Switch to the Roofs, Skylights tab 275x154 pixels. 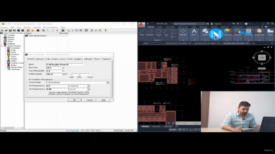pyautogui.click(x=74, y=59)
